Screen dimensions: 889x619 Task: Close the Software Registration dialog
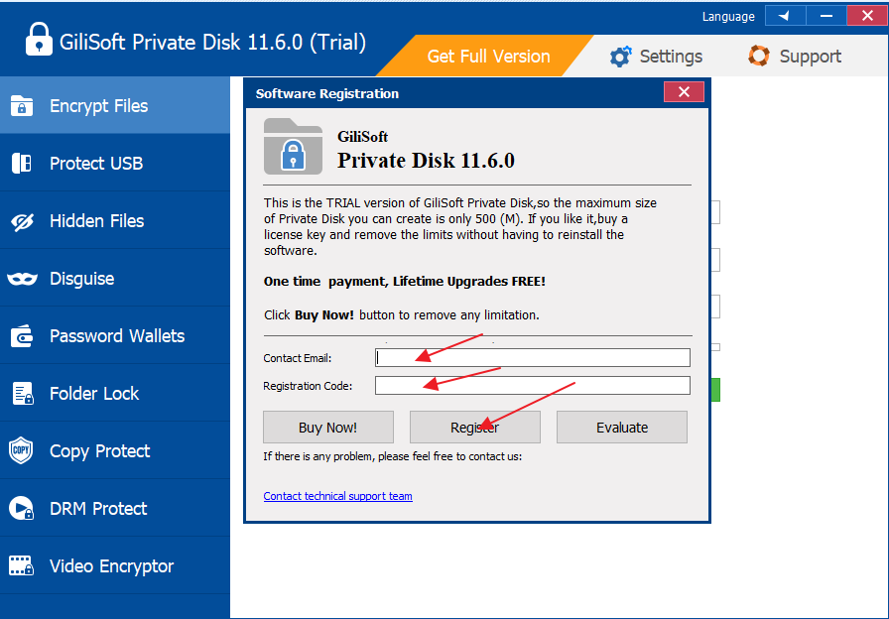point(684,93)
